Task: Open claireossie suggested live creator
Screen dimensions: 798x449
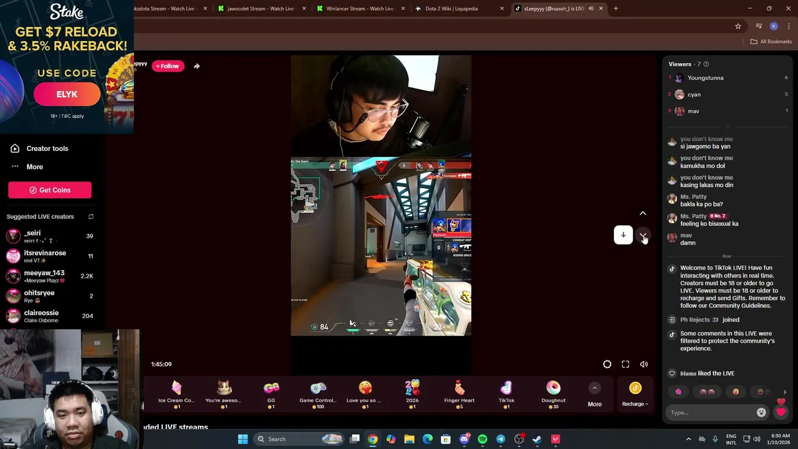Action: coord(50,316)
